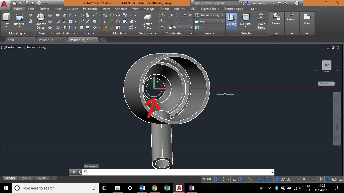Image resolution: width=344 pixels, height=193 pixels.
Task: Expand the Modify panel
Action: pos(119,33)
